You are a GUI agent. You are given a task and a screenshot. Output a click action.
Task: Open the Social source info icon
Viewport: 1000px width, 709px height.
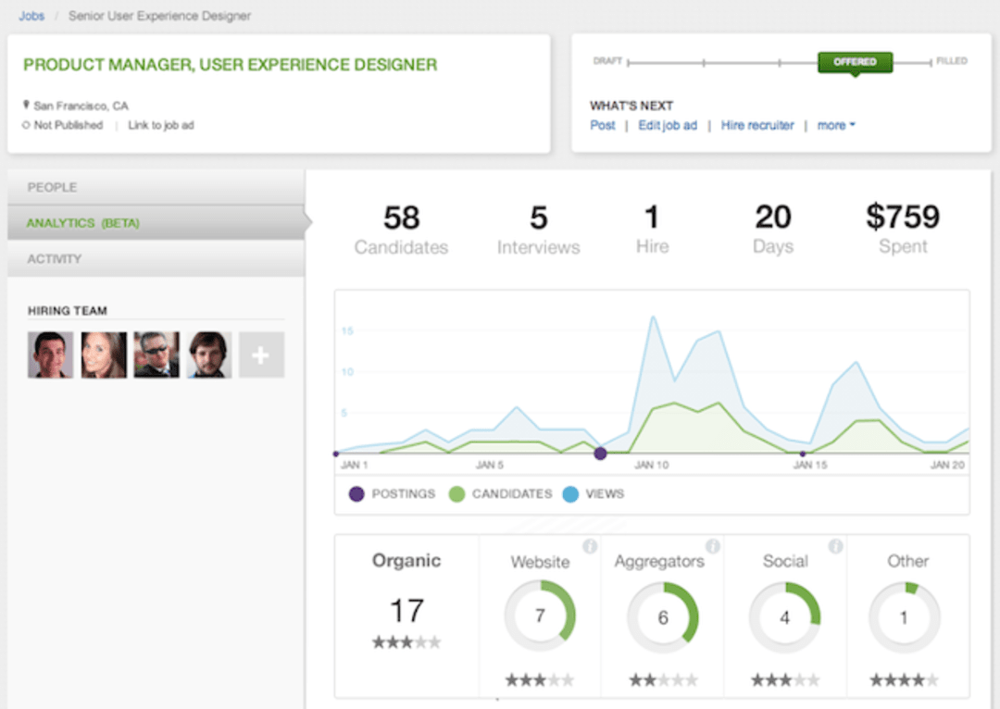pyautogui.click(x=833, y=546)
